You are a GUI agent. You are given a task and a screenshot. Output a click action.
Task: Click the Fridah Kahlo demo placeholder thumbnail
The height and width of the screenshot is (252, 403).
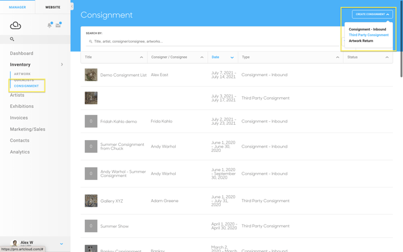91,121
